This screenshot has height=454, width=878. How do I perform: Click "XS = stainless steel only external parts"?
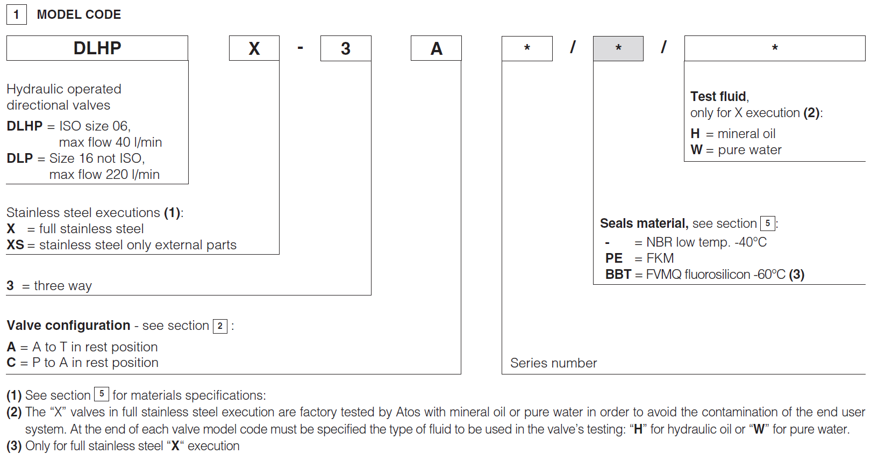(122, 245)
